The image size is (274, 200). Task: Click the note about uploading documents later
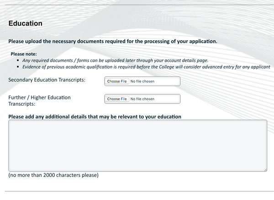click(x=116, y=60)
